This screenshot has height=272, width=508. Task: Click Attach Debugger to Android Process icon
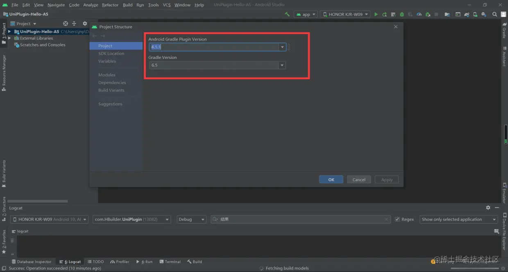point(428,14)
